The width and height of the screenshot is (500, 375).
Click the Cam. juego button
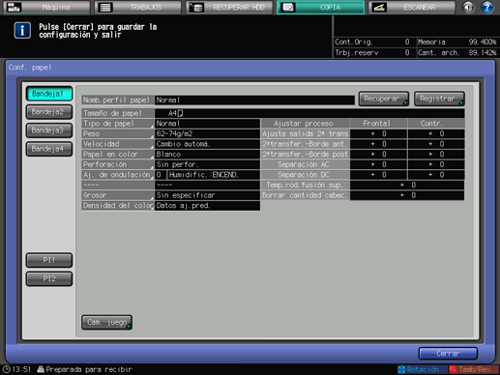coord(107,322)
